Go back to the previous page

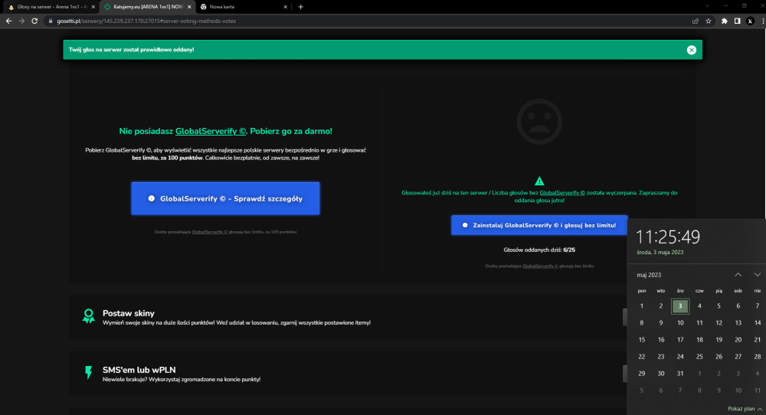[x=8, y=21]
